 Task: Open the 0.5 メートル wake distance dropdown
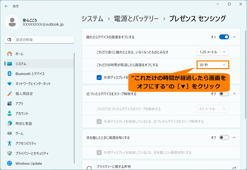[213, 109]
